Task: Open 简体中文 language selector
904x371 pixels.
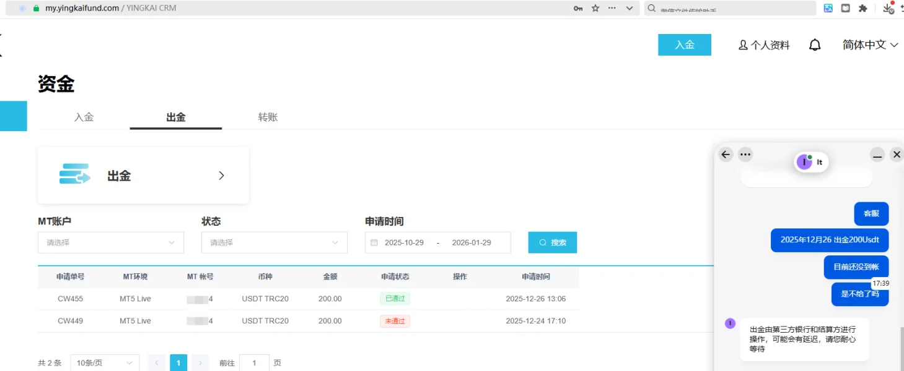Action: tap(870, 45)
